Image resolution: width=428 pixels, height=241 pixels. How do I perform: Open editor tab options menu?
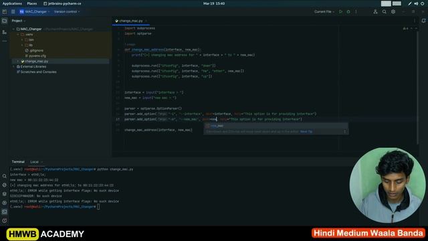pyautogui.click(x=415, y=21)
